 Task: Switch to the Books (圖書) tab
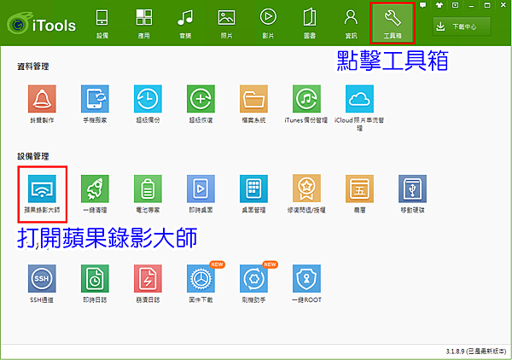pyautogui.click(x=309, y=24)
